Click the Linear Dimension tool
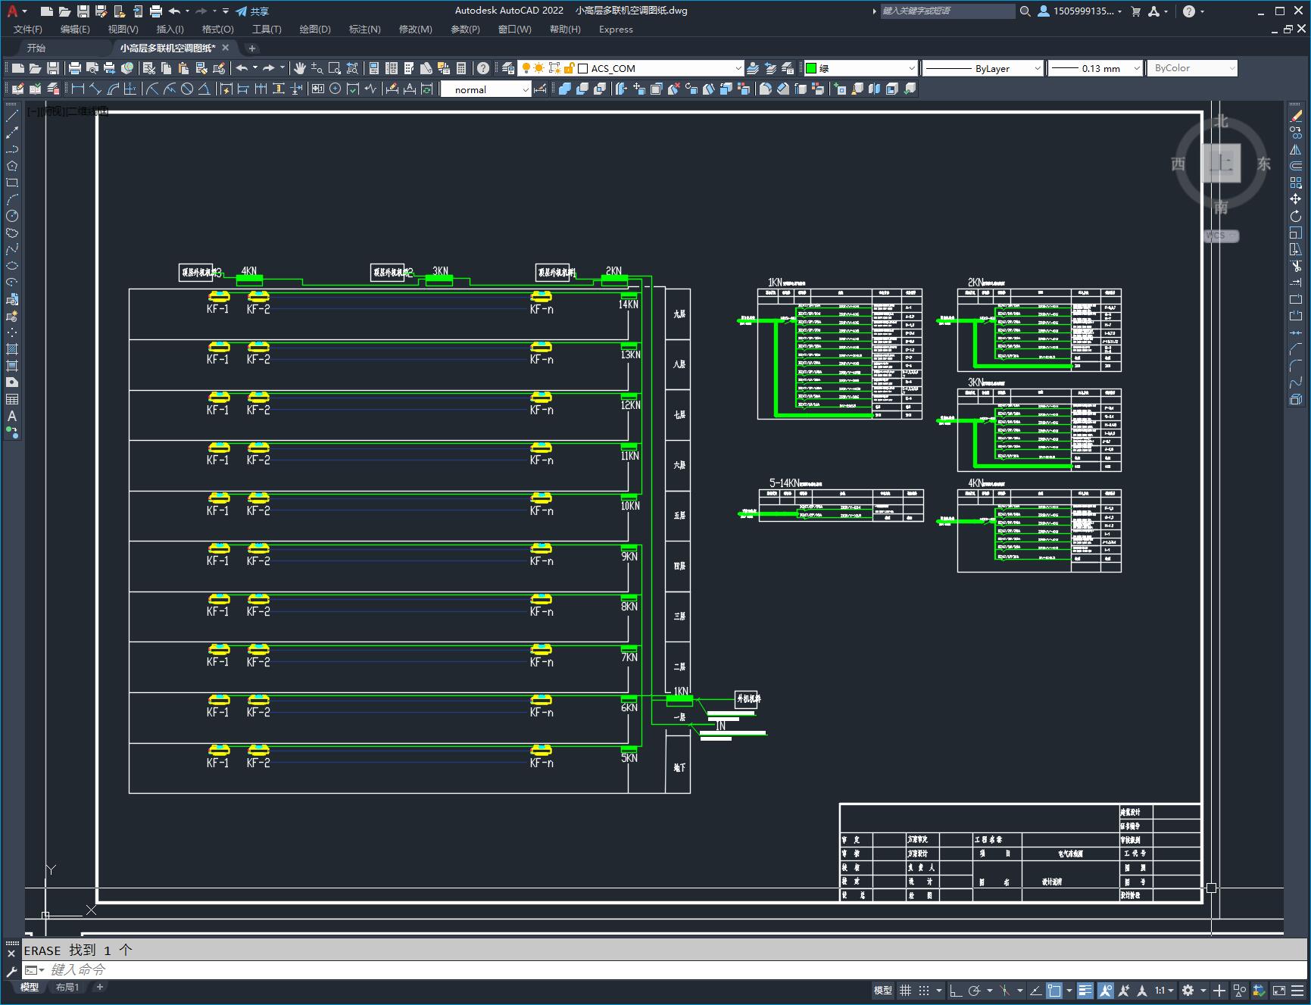 click(78, 89)
